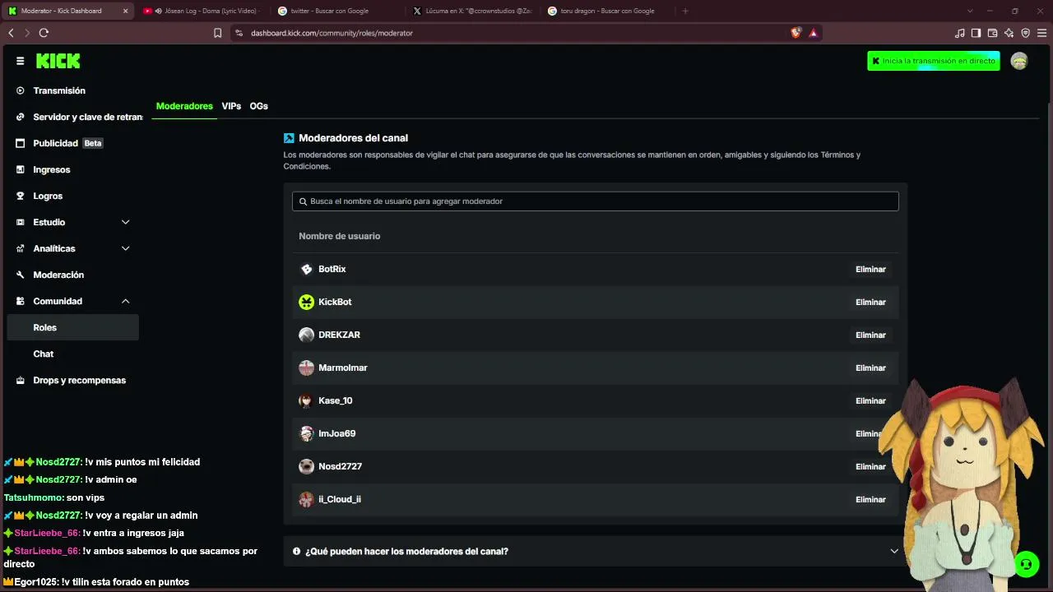
Task: Expand the Analíticas section chevron
Action: (125, 248)
